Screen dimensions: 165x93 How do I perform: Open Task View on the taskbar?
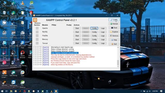(x=6, y=91)
